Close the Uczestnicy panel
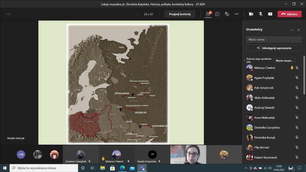Image resolution: width=306 pixels, height=172 pixels. click(x=299, y=30)
